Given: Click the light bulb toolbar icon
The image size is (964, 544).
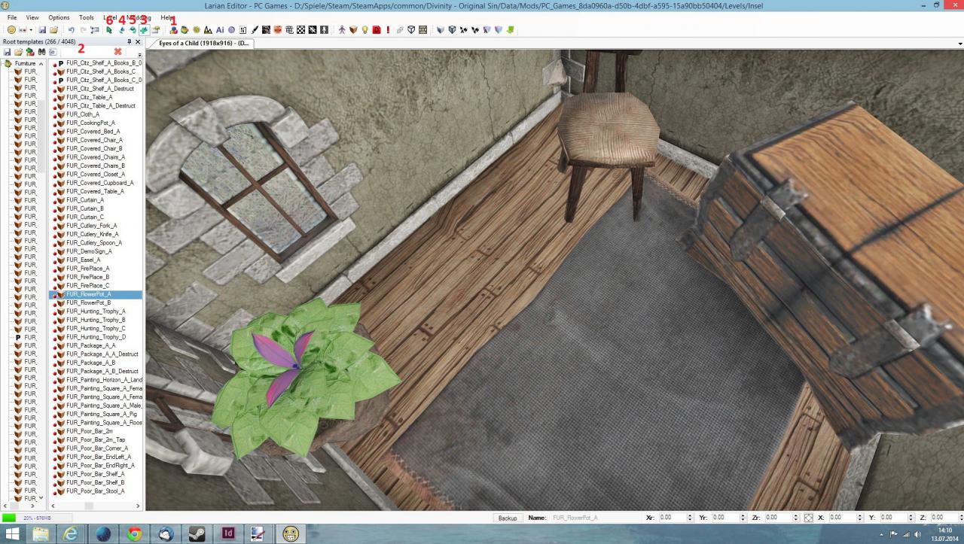Looking at the screenshot, I should point(365,30).
